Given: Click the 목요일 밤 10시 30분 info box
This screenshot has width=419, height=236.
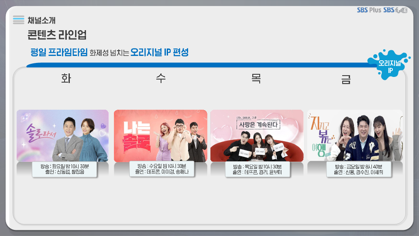Looking at the screenshot, I should [x=258, y=169].
